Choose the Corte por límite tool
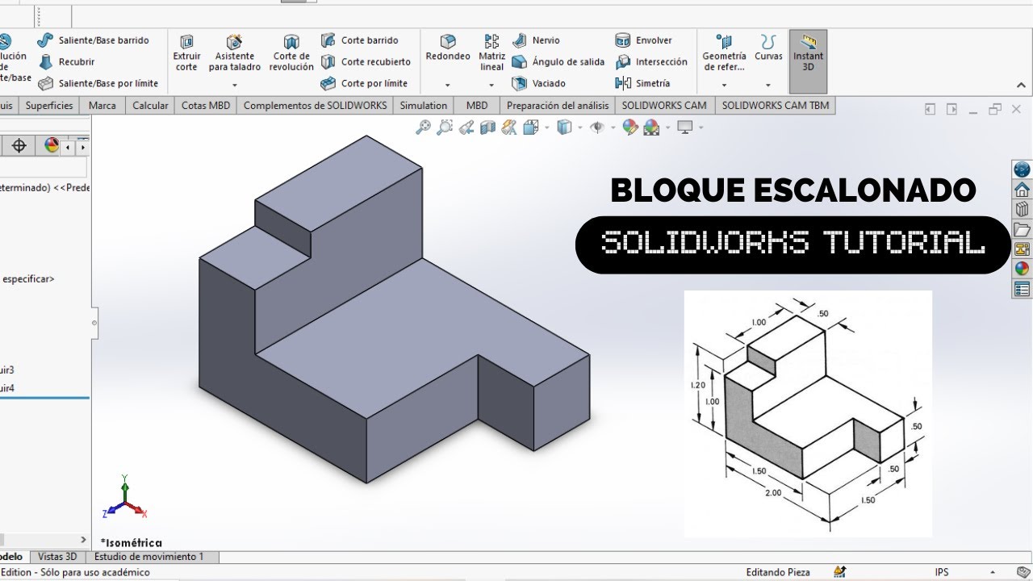The height and width of the screenshot is (581, 1033). (364, 83)
